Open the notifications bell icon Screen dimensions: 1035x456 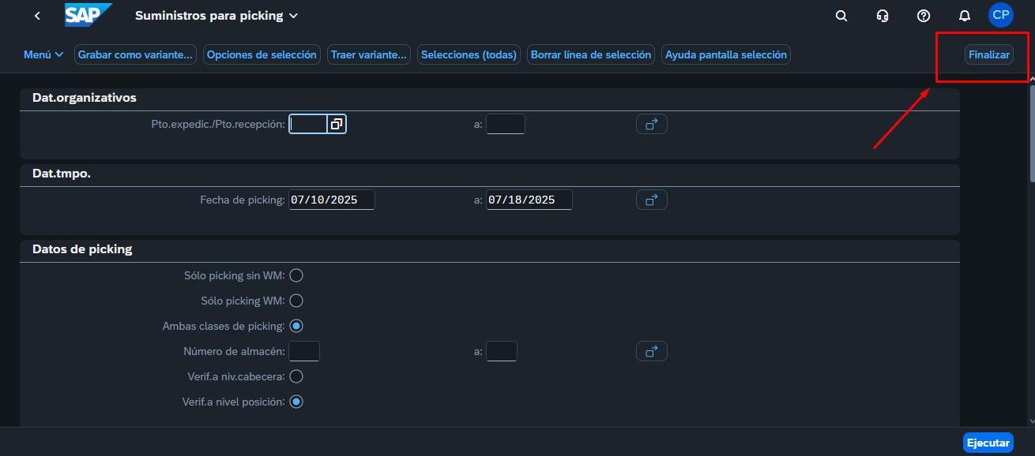coord(965,16)
